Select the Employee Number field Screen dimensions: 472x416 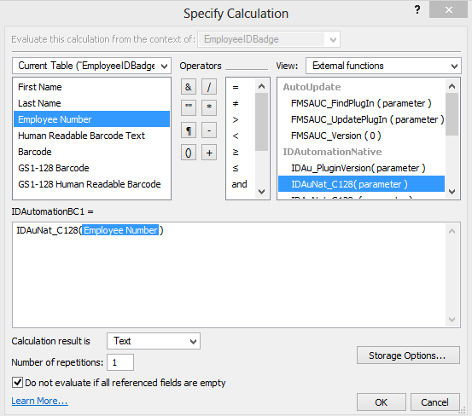click(x=92, y=119)
